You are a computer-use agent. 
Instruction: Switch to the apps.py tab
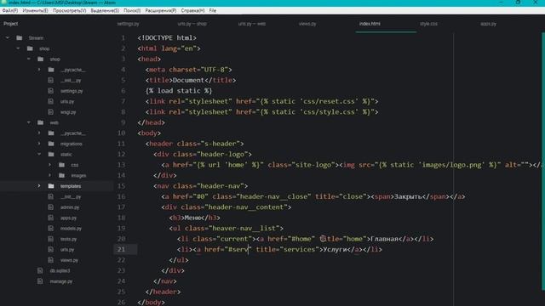point(488,24)
